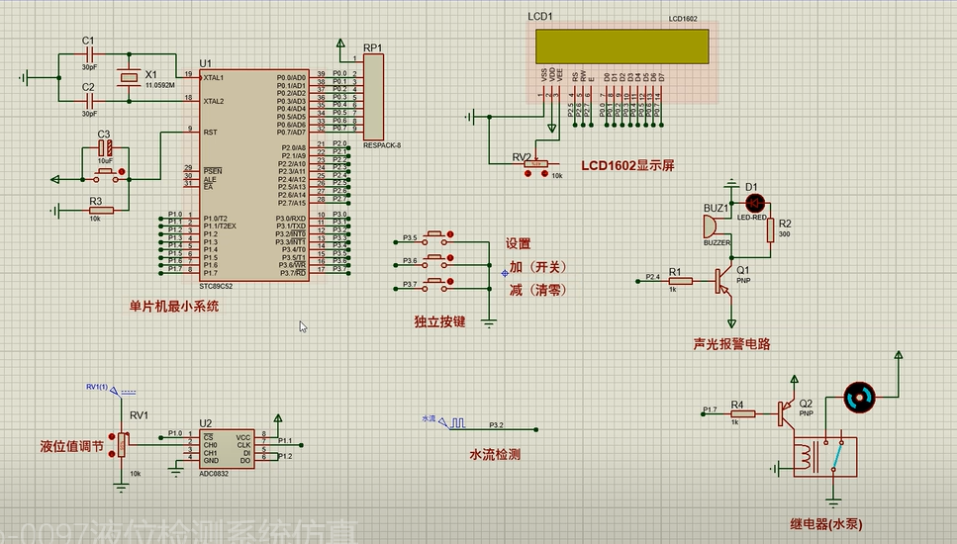Select the Q1 PNP transistor
The height and width of the screenshot is (544, 957).
(x=724, y=281)
